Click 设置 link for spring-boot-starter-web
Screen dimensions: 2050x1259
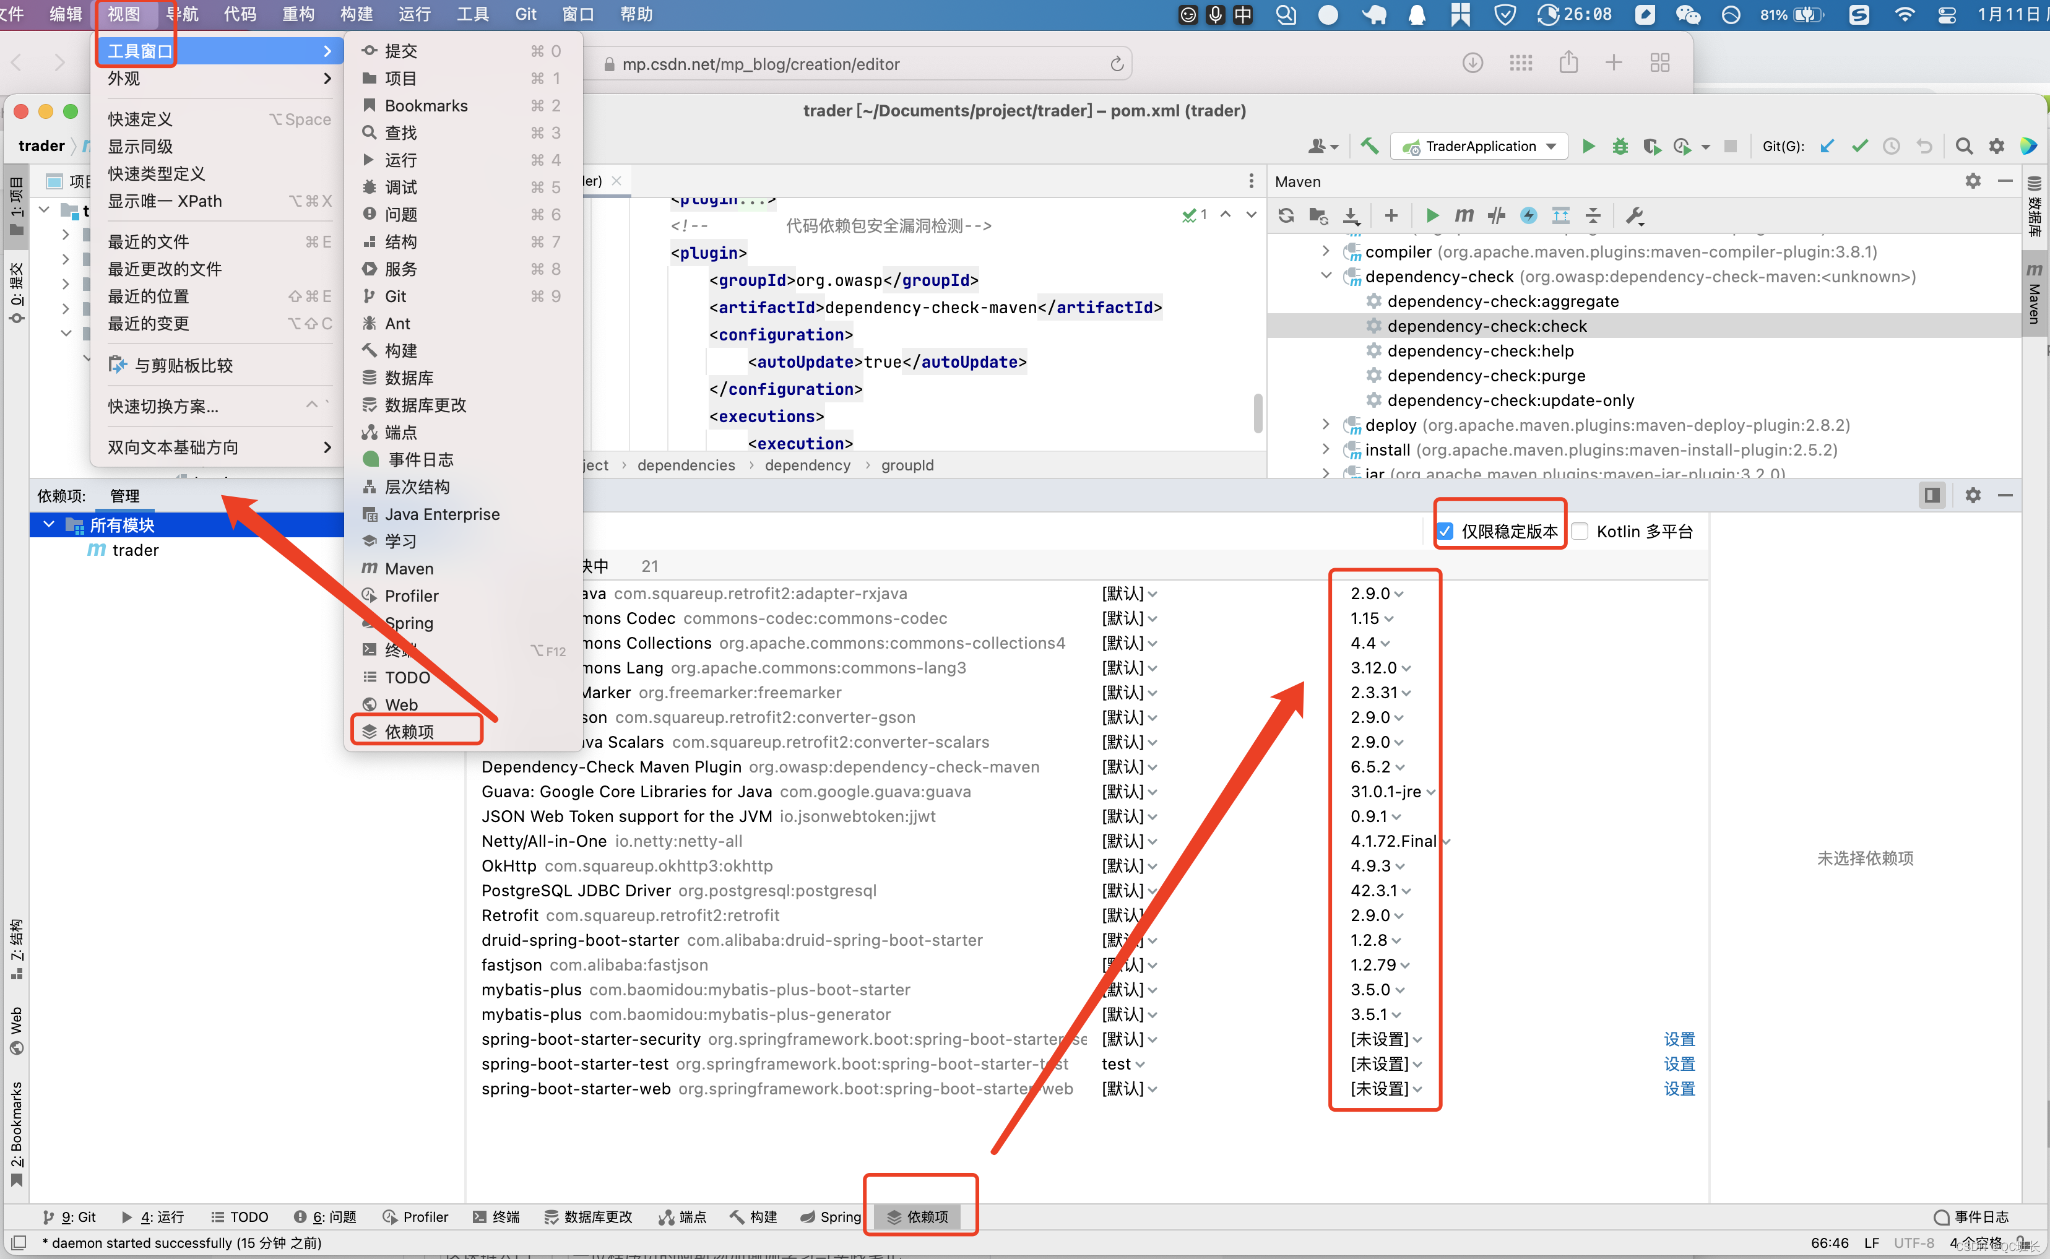pos(1679,1088)
